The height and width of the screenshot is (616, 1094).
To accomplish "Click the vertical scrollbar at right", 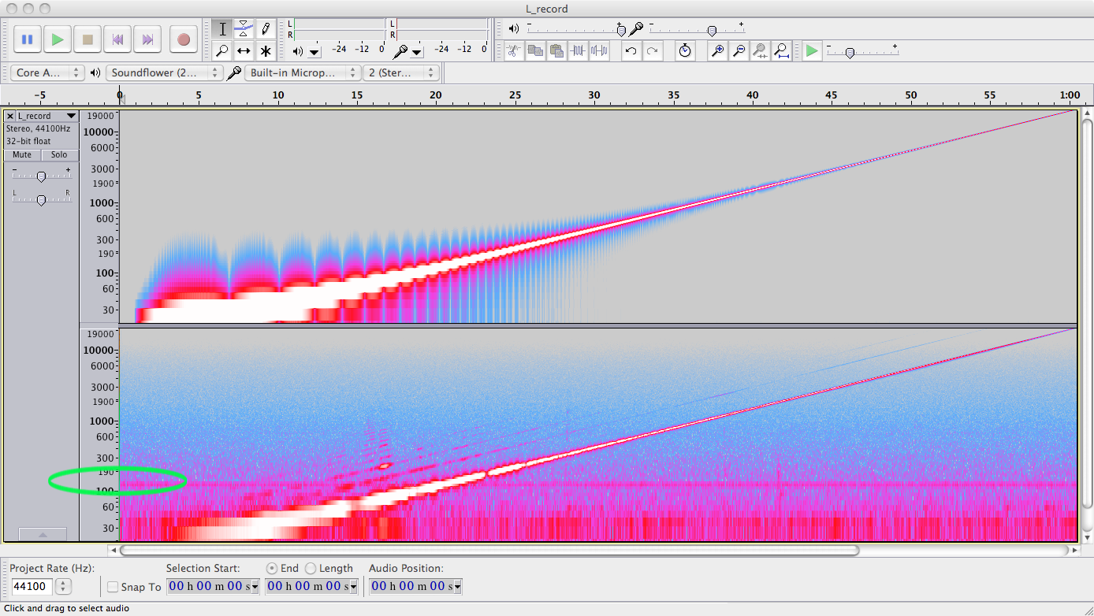I will 1087,313.
